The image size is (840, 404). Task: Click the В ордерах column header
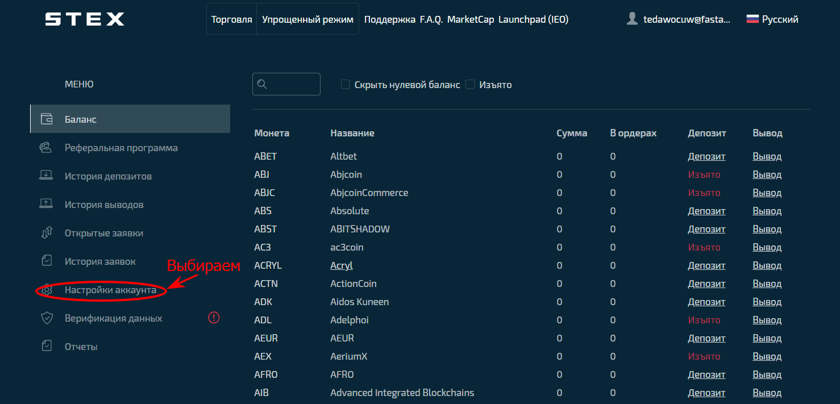(x=633, y=133)
